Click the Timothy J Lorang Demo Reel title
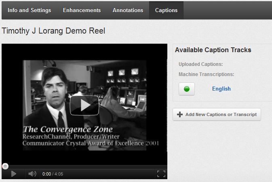Image resolution: width=272 pixels, height=182 pixels. tap(53, 31)
